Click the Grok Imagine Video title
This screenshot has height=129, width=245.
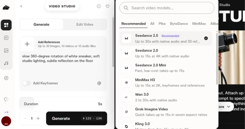pos(152,109)
